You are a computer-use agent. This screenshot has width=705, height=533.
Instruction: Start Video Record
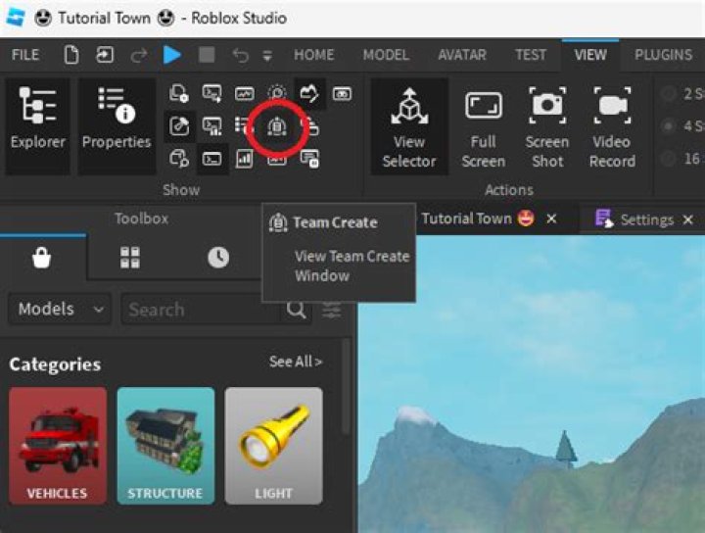(612, 124)
